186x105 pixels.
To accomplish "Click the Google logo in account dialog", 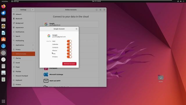I will tap(49, 36).
